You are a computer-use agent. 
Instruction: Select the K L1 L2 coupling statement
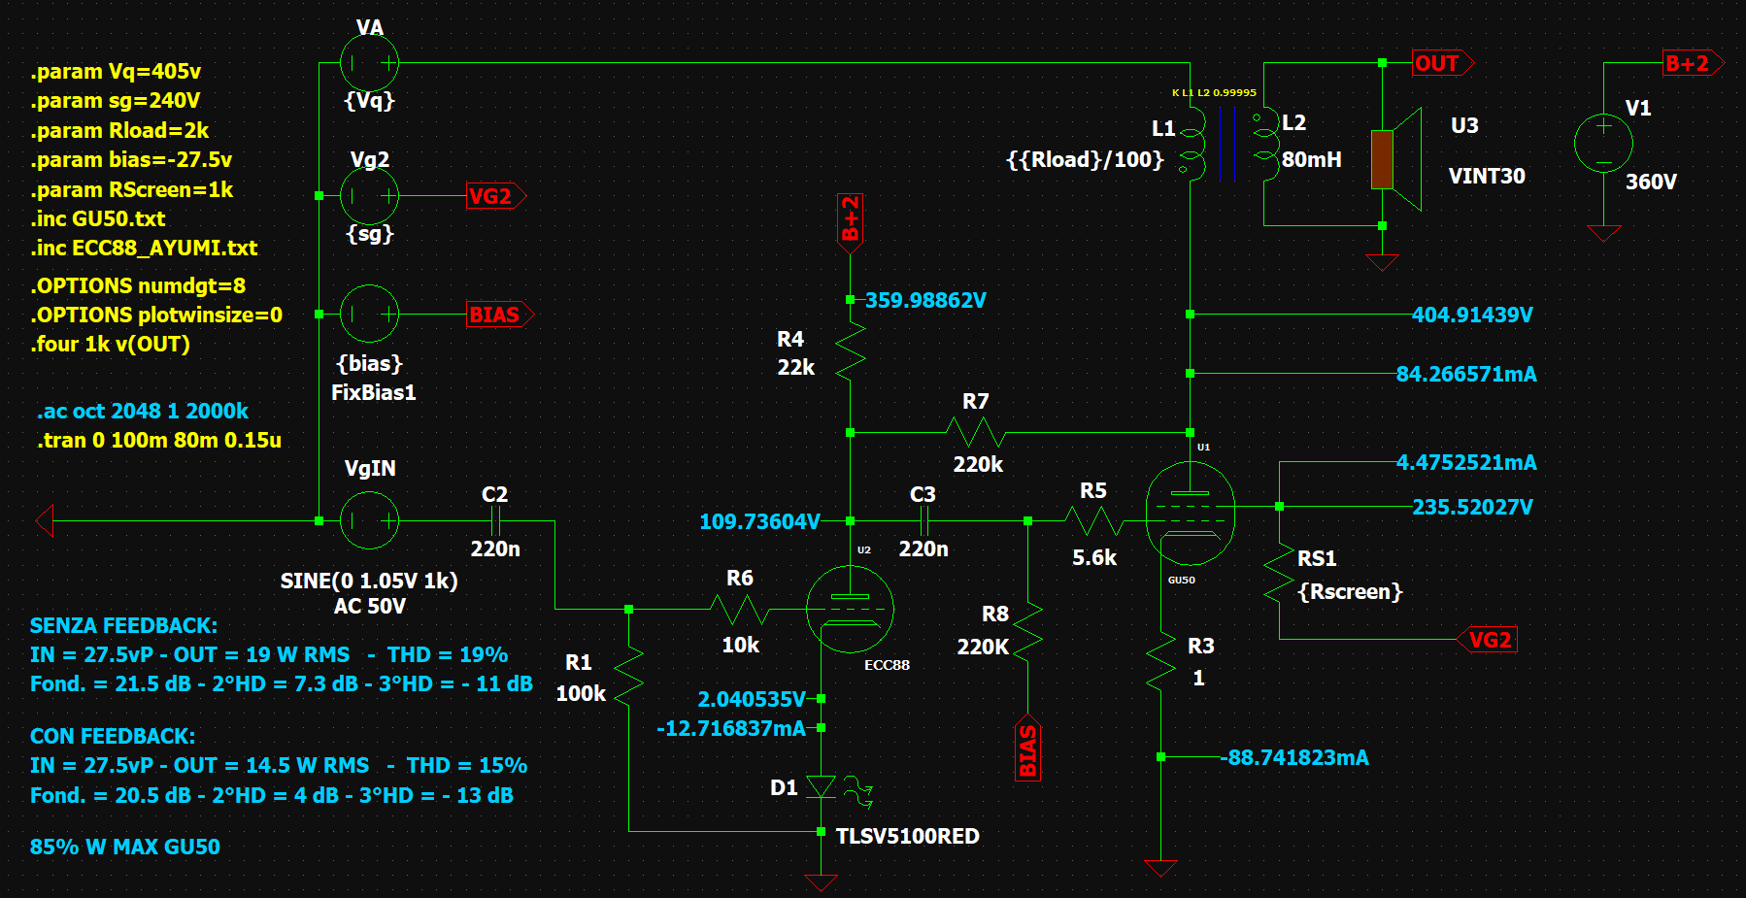pyautogui.click(x=1213, y=93)
